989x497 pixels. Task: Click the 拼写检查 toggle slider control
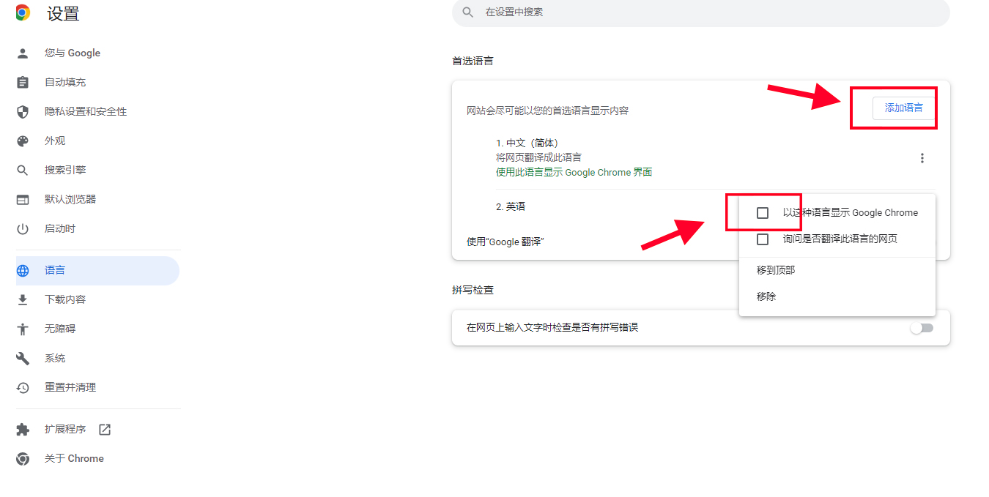click(922, 328)
